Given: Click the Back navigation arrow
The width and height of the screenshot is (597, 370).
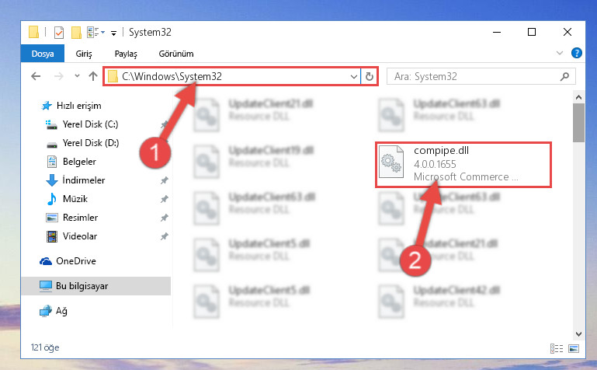Looking at the screenshot, I should 36,76.
